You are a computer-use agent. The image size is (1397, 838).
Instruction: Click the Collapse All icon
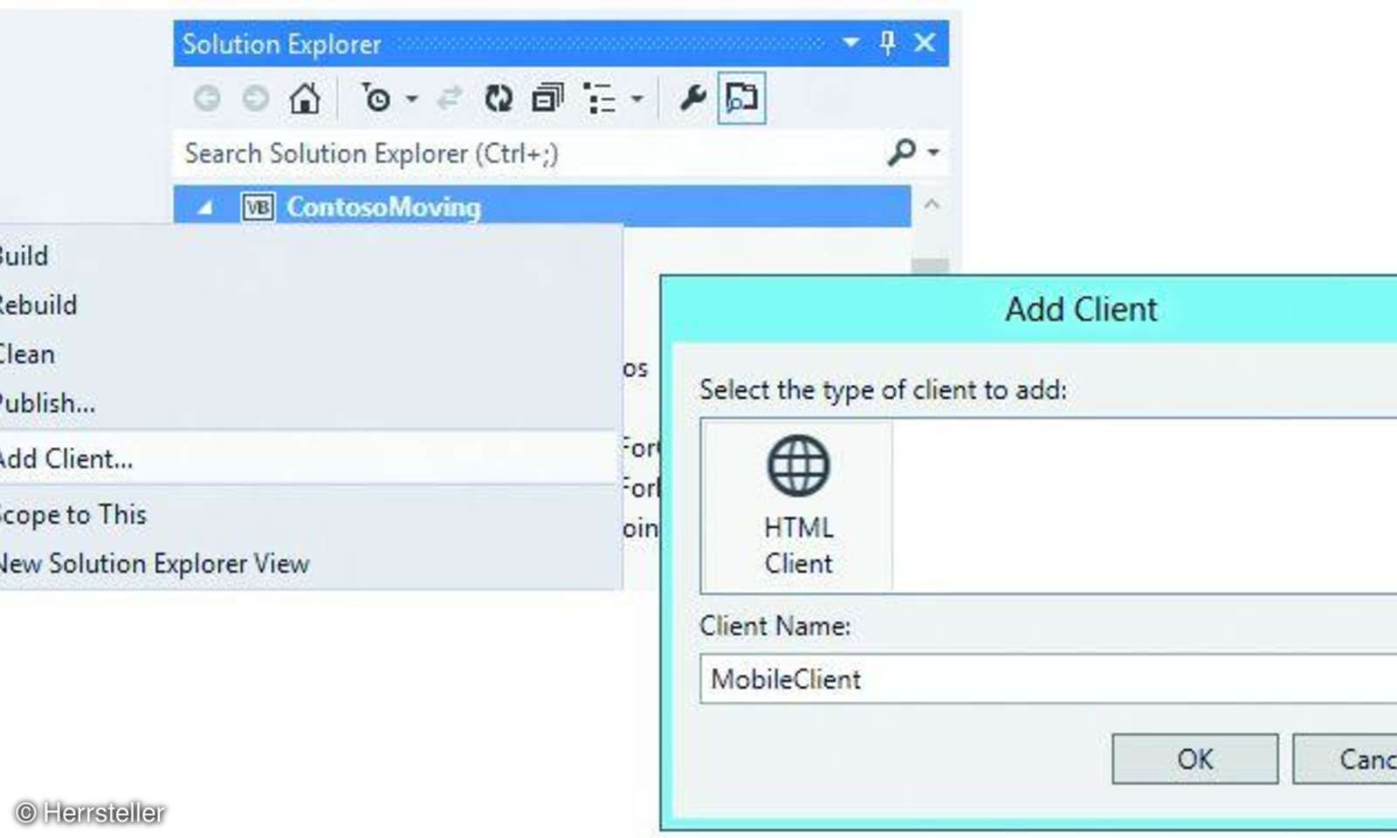(x=548, y=98)
